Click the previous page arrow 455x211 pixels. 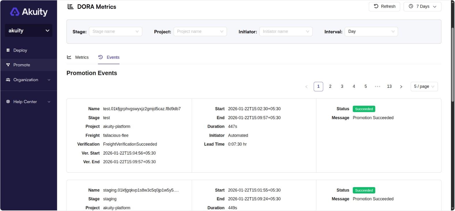307,87
